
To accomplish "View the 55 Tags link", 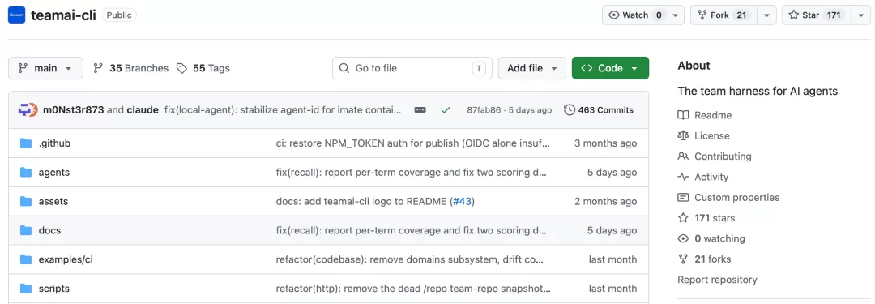I will pyautogui.click(x=203, y=68).
